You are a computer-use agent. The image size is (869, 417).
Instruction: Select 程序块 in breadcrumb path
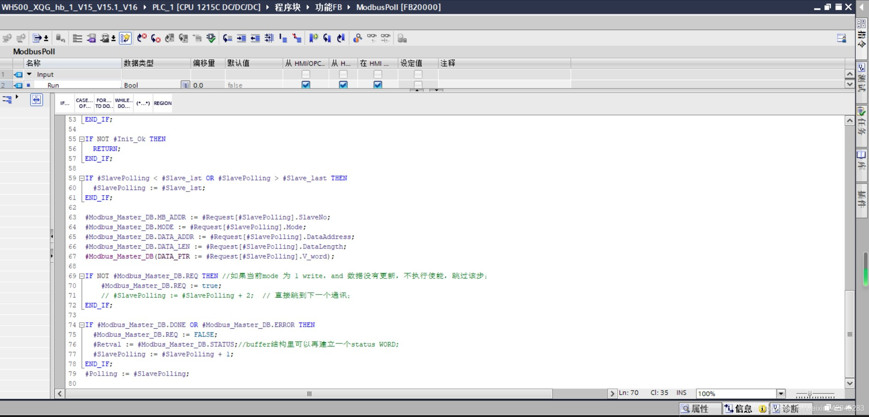[288, 7]
